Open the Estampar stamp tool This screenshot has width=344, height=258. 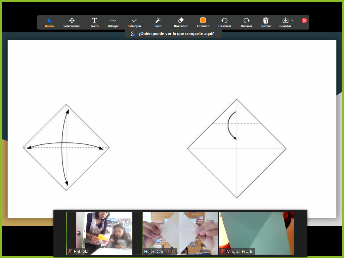(x=134, y=22)
